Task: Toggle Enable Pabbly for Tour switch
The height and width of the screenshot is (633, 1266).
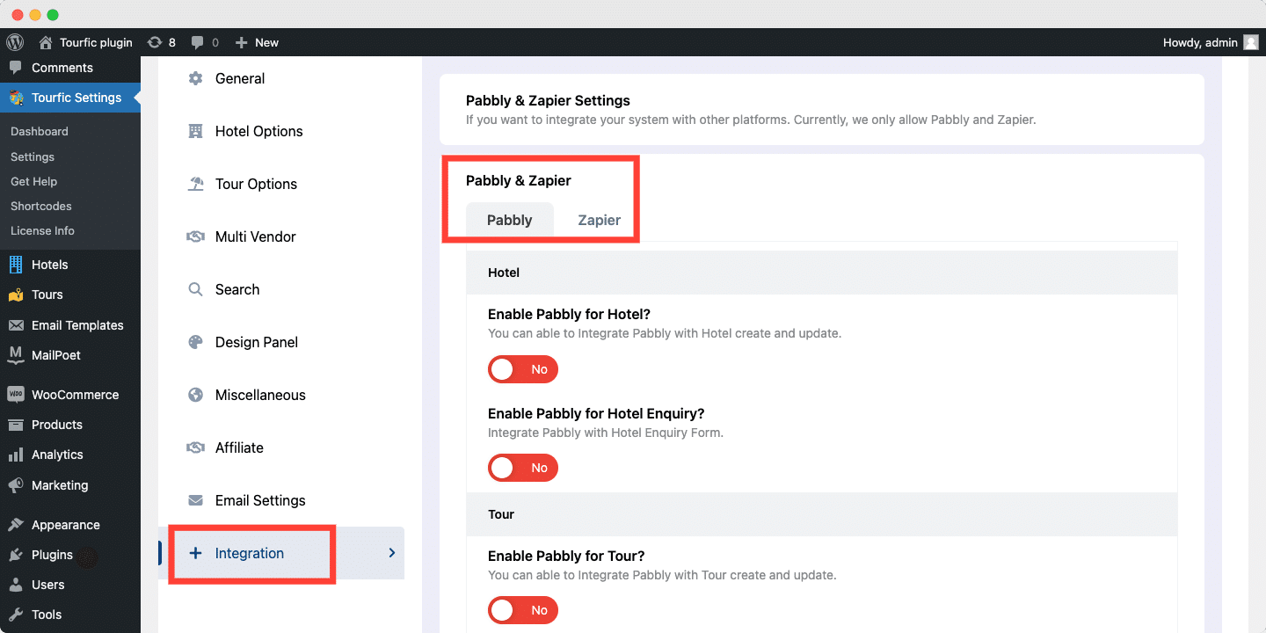Action: pos(523,610)
